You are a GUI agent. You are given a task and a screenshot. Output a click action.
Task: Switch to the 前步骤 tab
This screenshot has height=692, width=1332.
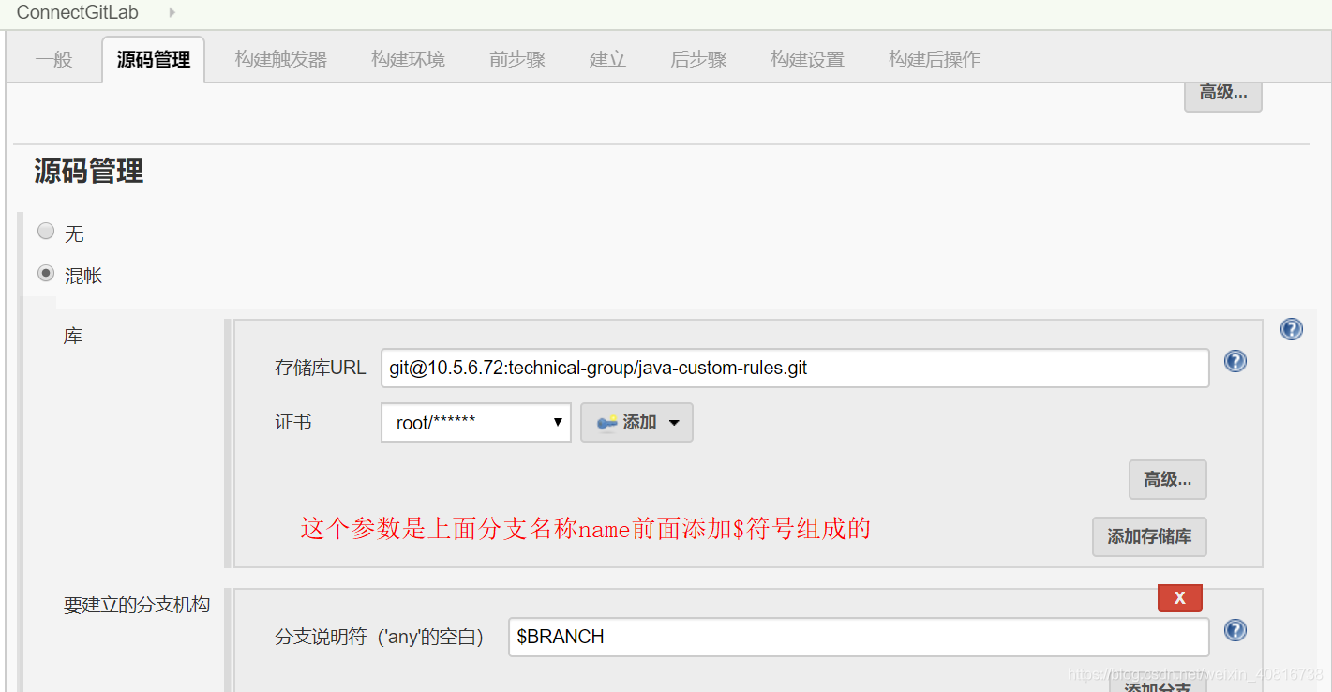tap(517, 59)
